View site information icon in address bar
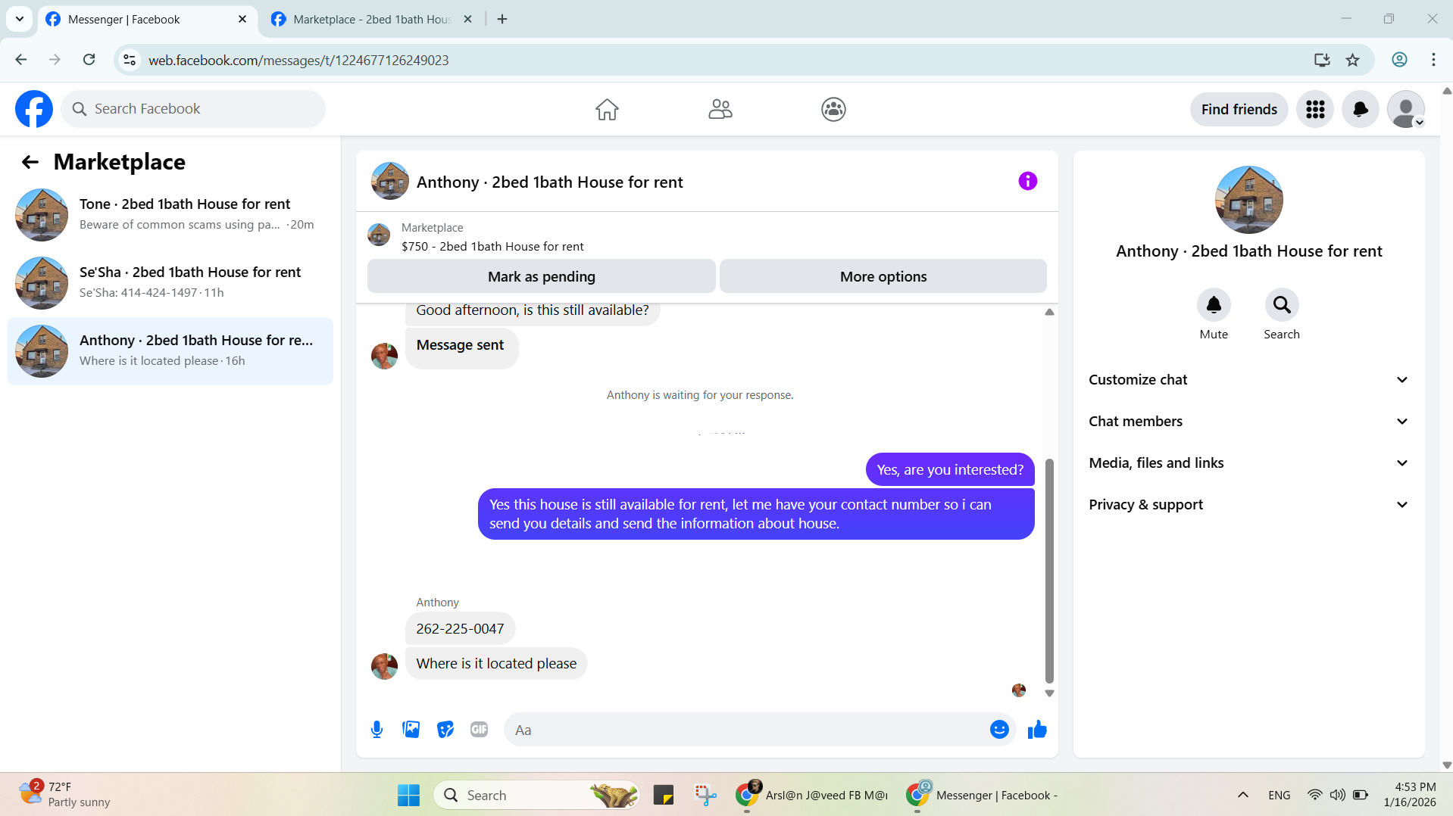This screenshot has height=816, width=1453. 130,60
